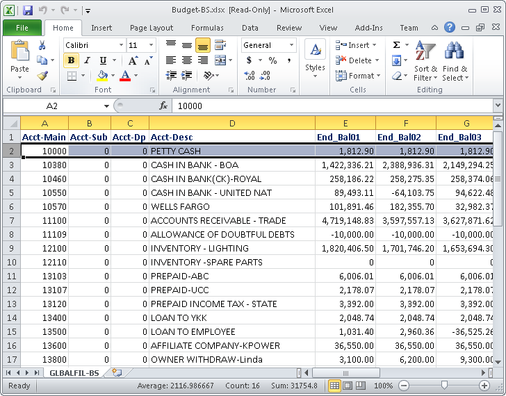
Task: Click the Accounting Number Format dollar icon
Action: point(249,60)
